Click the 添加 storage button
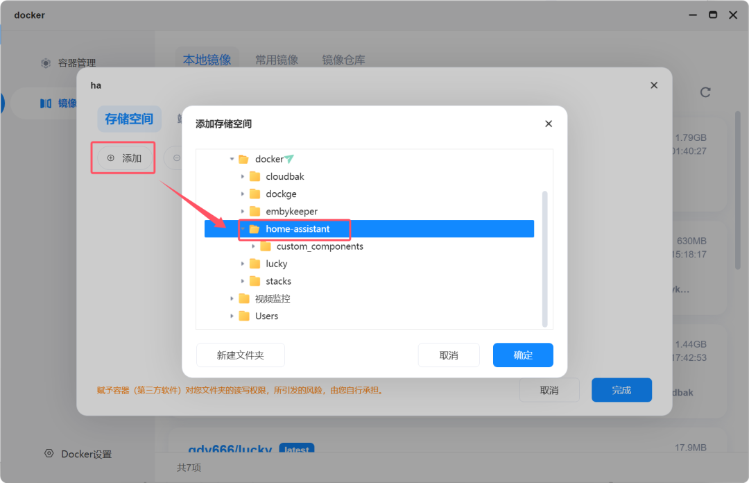This screenshot has height=483, width=749. point(123,158)
